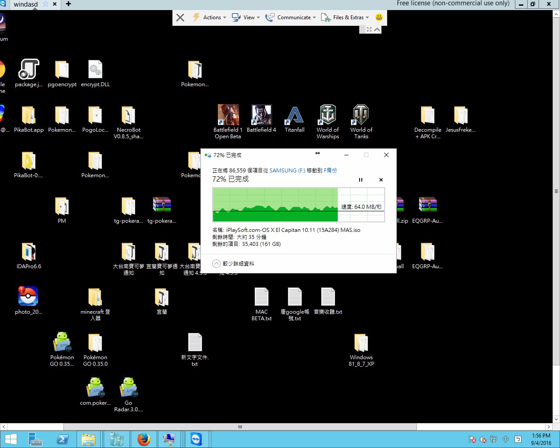560x448 pixels.
Task: Open the Actions dropdown menu
Action: point(210,17)
